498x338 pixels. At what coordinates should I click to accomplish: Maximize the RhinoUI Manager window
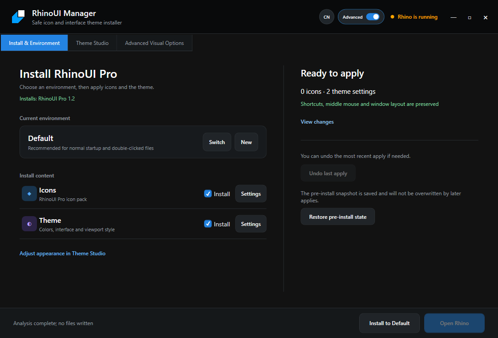click(x=470, y=17)
